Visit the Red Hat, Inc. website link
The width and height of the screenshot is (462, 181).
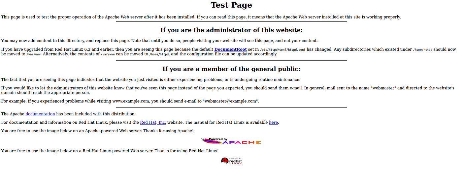point(153,122)
